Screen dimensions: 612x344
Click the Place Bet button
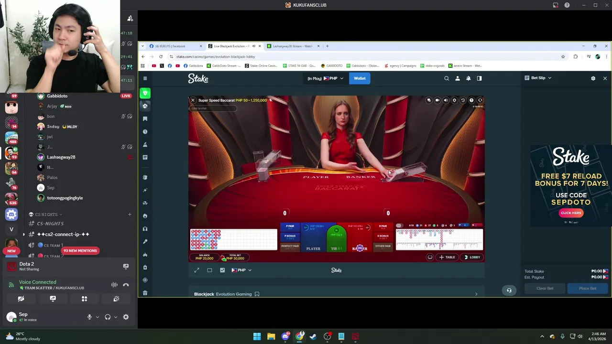pos(588,289)
